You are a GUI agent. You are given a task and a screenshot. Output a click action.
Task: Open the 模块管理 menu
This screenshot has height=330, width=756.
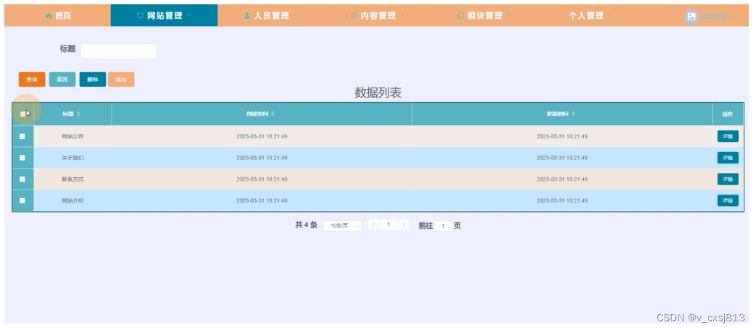pyautogui.click(x=484, y=15)
